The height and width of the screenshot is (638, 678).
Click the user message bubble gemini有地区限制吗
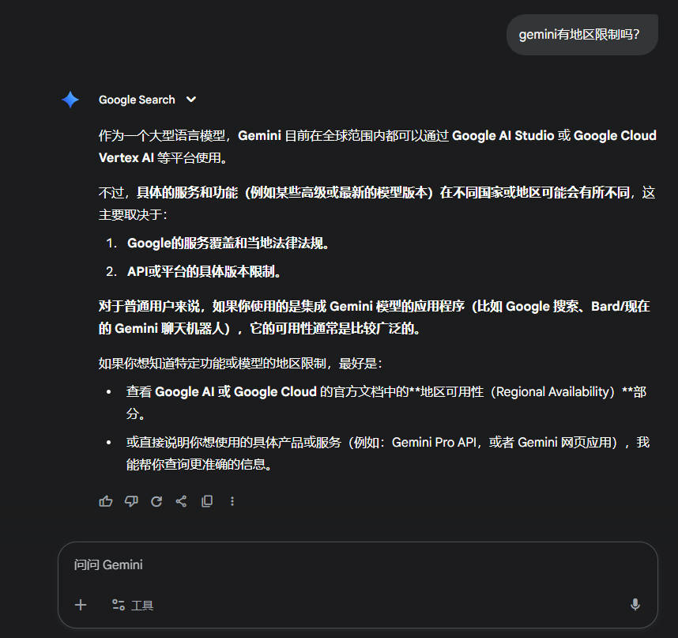(582, 35)
